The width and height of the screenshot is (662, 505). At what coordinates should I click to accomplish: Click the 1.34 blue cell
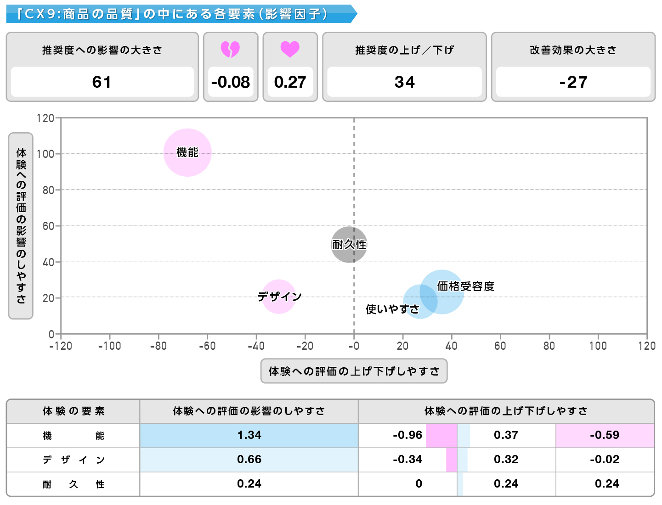pos(249,435)
